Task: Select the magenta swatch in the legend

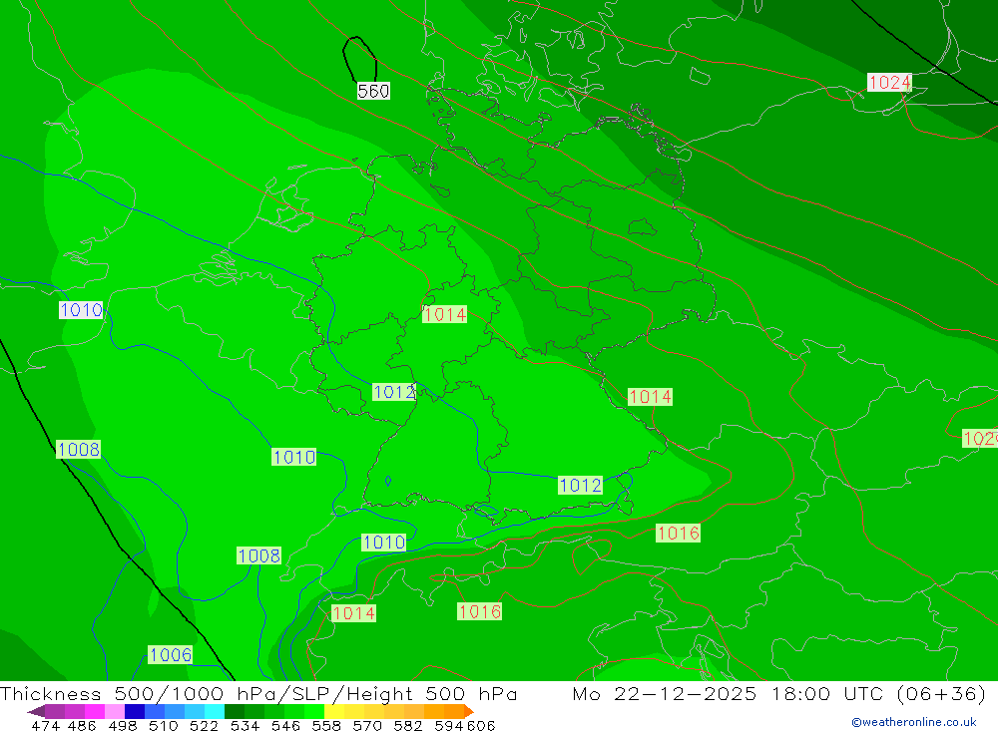Action: click(94, 711)
